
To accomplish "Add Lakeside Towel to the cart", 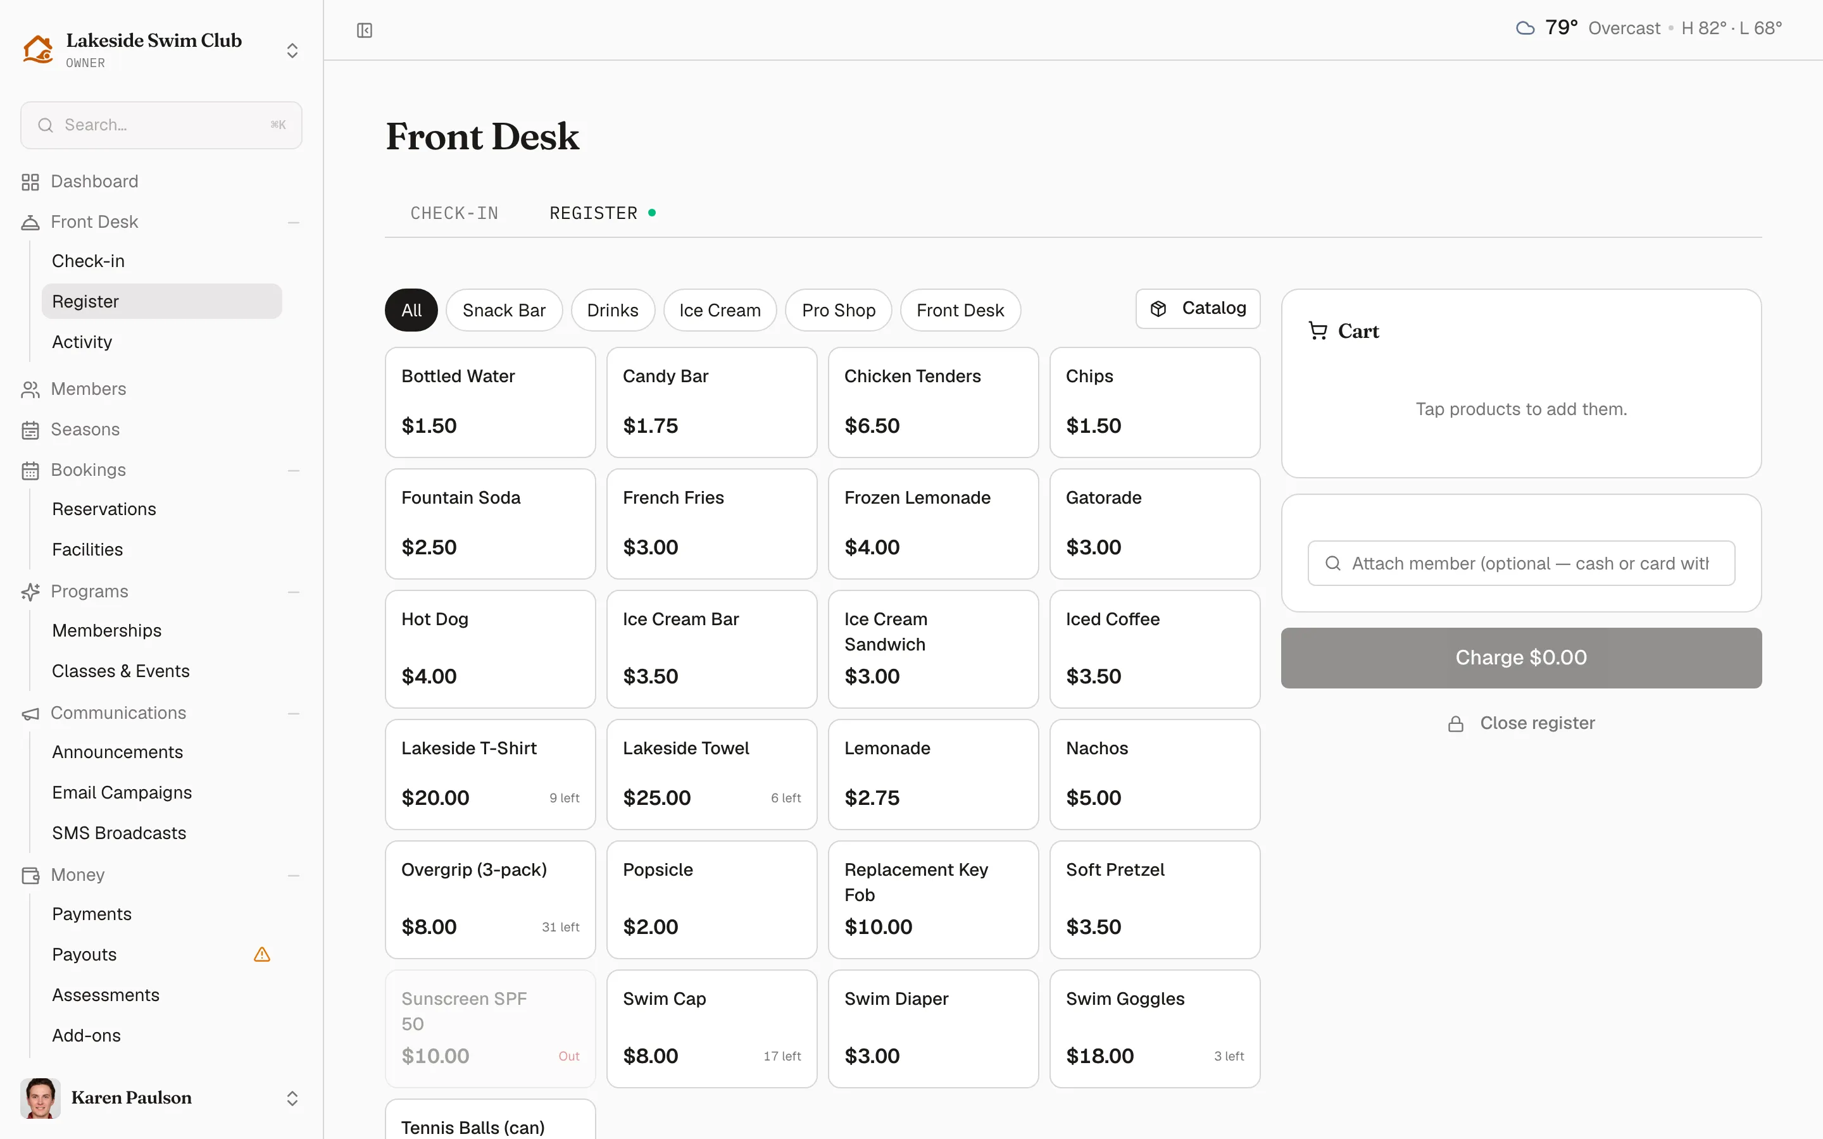I will point(712,775).
